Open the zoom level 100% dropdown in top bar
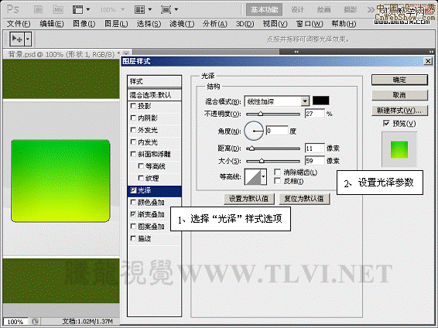 coord(112,10)
